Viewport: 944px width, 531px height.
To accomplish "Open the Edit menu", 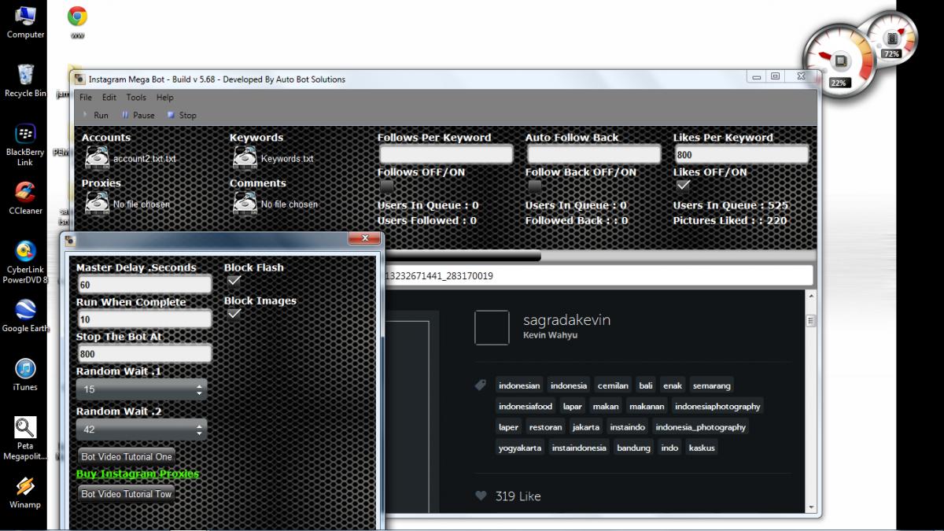I will [x=109, y=98].
